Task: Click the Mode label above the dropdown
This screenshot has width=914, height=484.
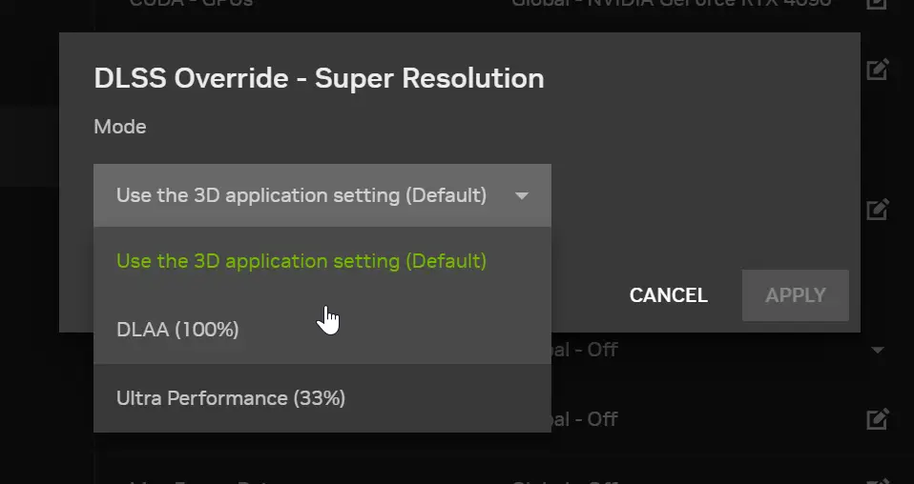Action: click(120, 127)
